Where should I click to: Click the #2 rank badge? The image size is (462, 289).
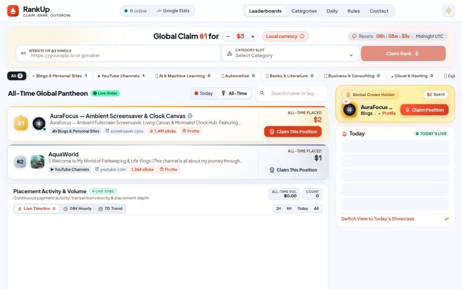[x=20, y=161]
